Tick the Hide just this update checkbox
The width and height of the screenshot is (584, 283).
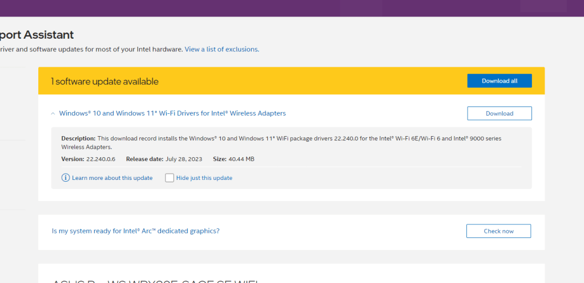click(170, 178)
